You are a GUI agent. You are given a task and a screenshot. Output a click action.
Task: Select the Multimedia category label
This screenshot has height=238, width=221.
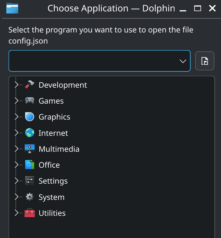[x=59, y=149]
